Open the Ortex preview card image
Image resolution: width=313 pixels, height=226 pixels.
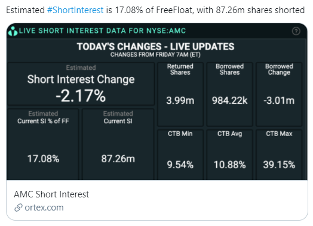157,101
